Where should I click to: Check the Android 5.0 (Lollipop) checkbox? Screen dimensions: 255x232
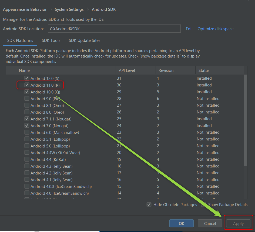click(x=27, y=146)
